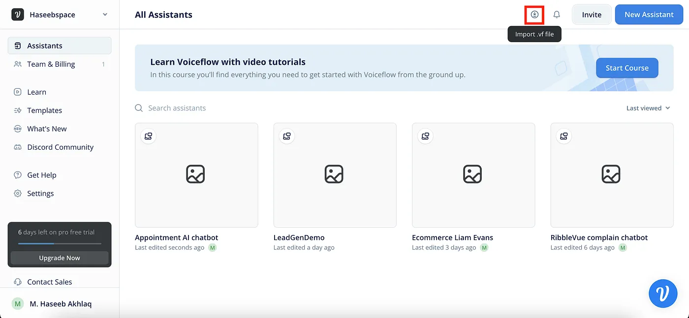Viewport: 689px width, 318px height.
Task: Click the Appointment AI chatbot title
Action: pyautogui.click(x=177, y=238)
